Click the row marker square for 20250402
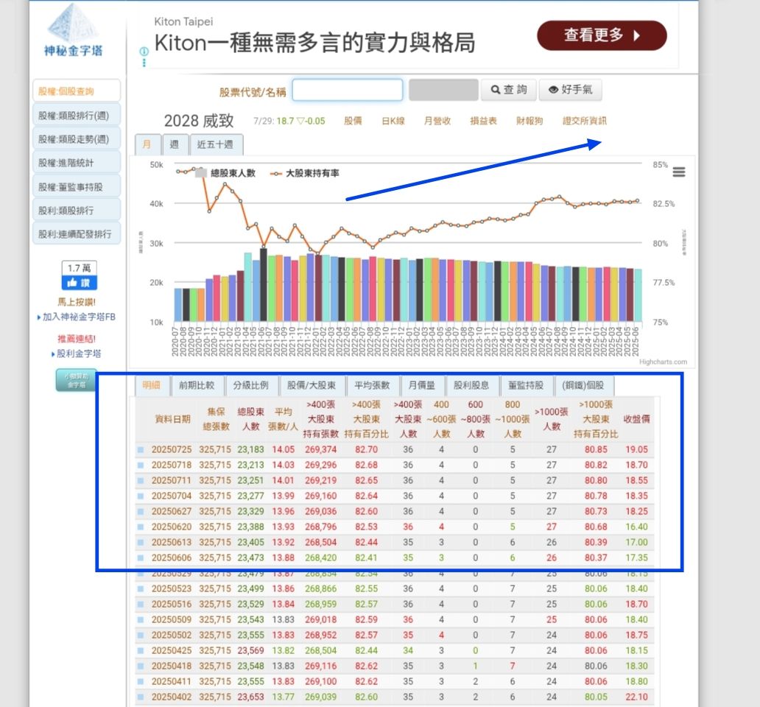 (141, 697)
